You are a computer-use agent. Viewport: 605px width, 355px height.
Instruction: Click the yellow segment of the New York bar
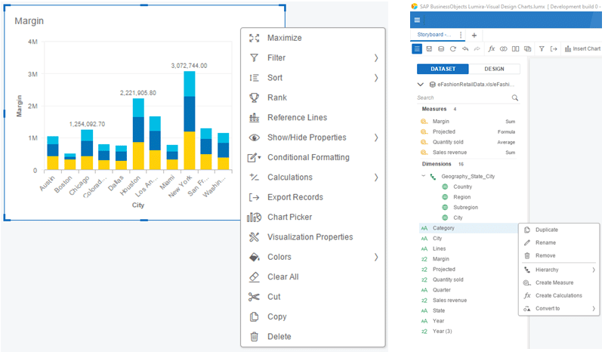pos(189,150)
